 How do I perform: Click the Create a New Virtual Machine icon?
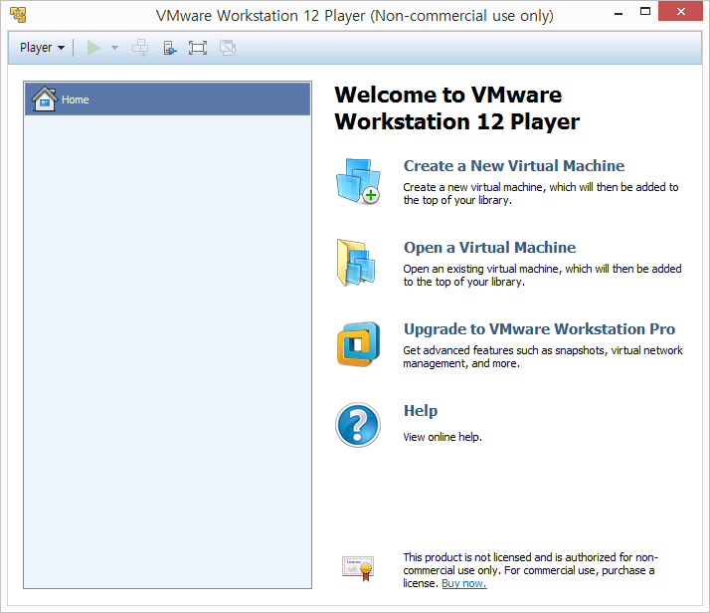click(x=357, y=181)
